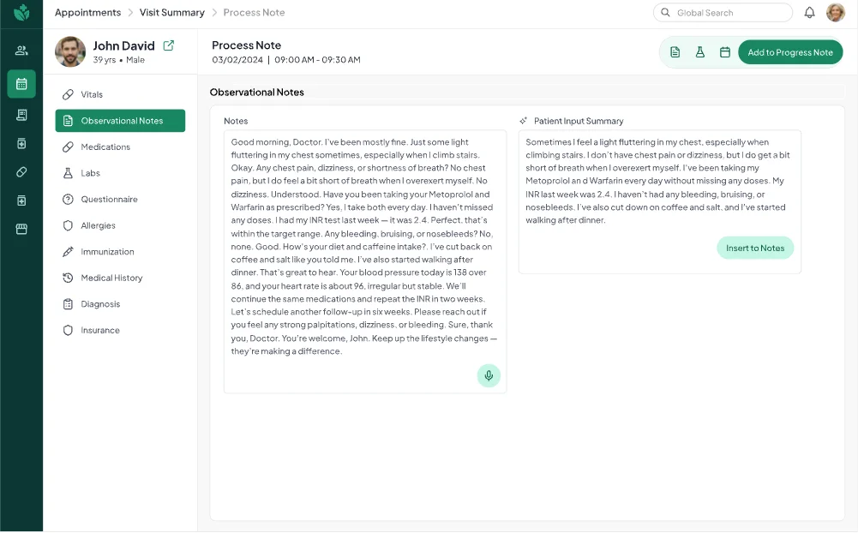Open the Medical History section

[120, 278]
